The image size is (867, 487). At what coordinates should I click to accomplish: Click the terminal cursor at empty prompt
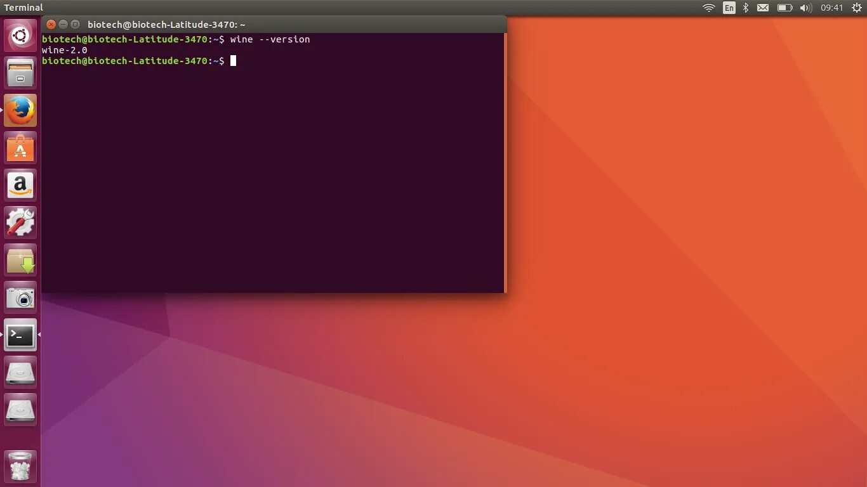click(x=233, y=61)
